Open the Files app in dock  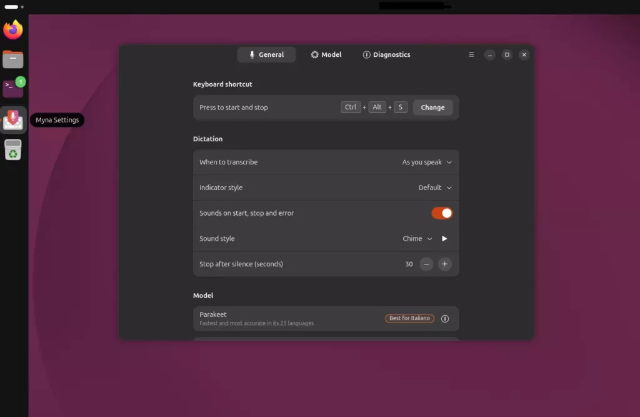coord(13,59)
